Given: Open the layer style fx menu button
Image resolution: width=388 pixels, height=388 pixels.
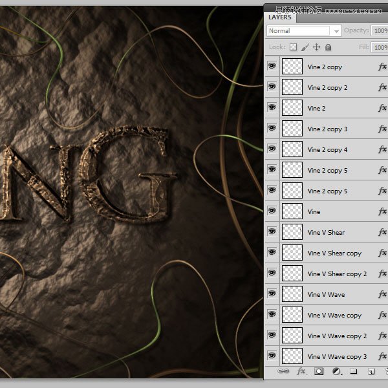Looking at the screenshot, I should 301,371.
